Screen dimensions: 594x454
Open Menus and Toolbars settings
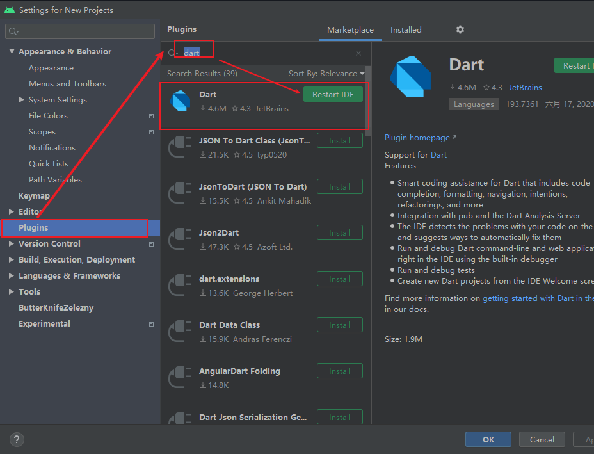click(67, 84)
